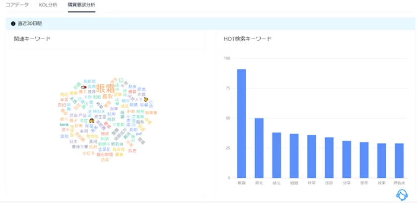Image resolution: width=417 pixels, height=203 pixels.
Task: Click the 分享 bar in the chart
Action: [347, 159]
